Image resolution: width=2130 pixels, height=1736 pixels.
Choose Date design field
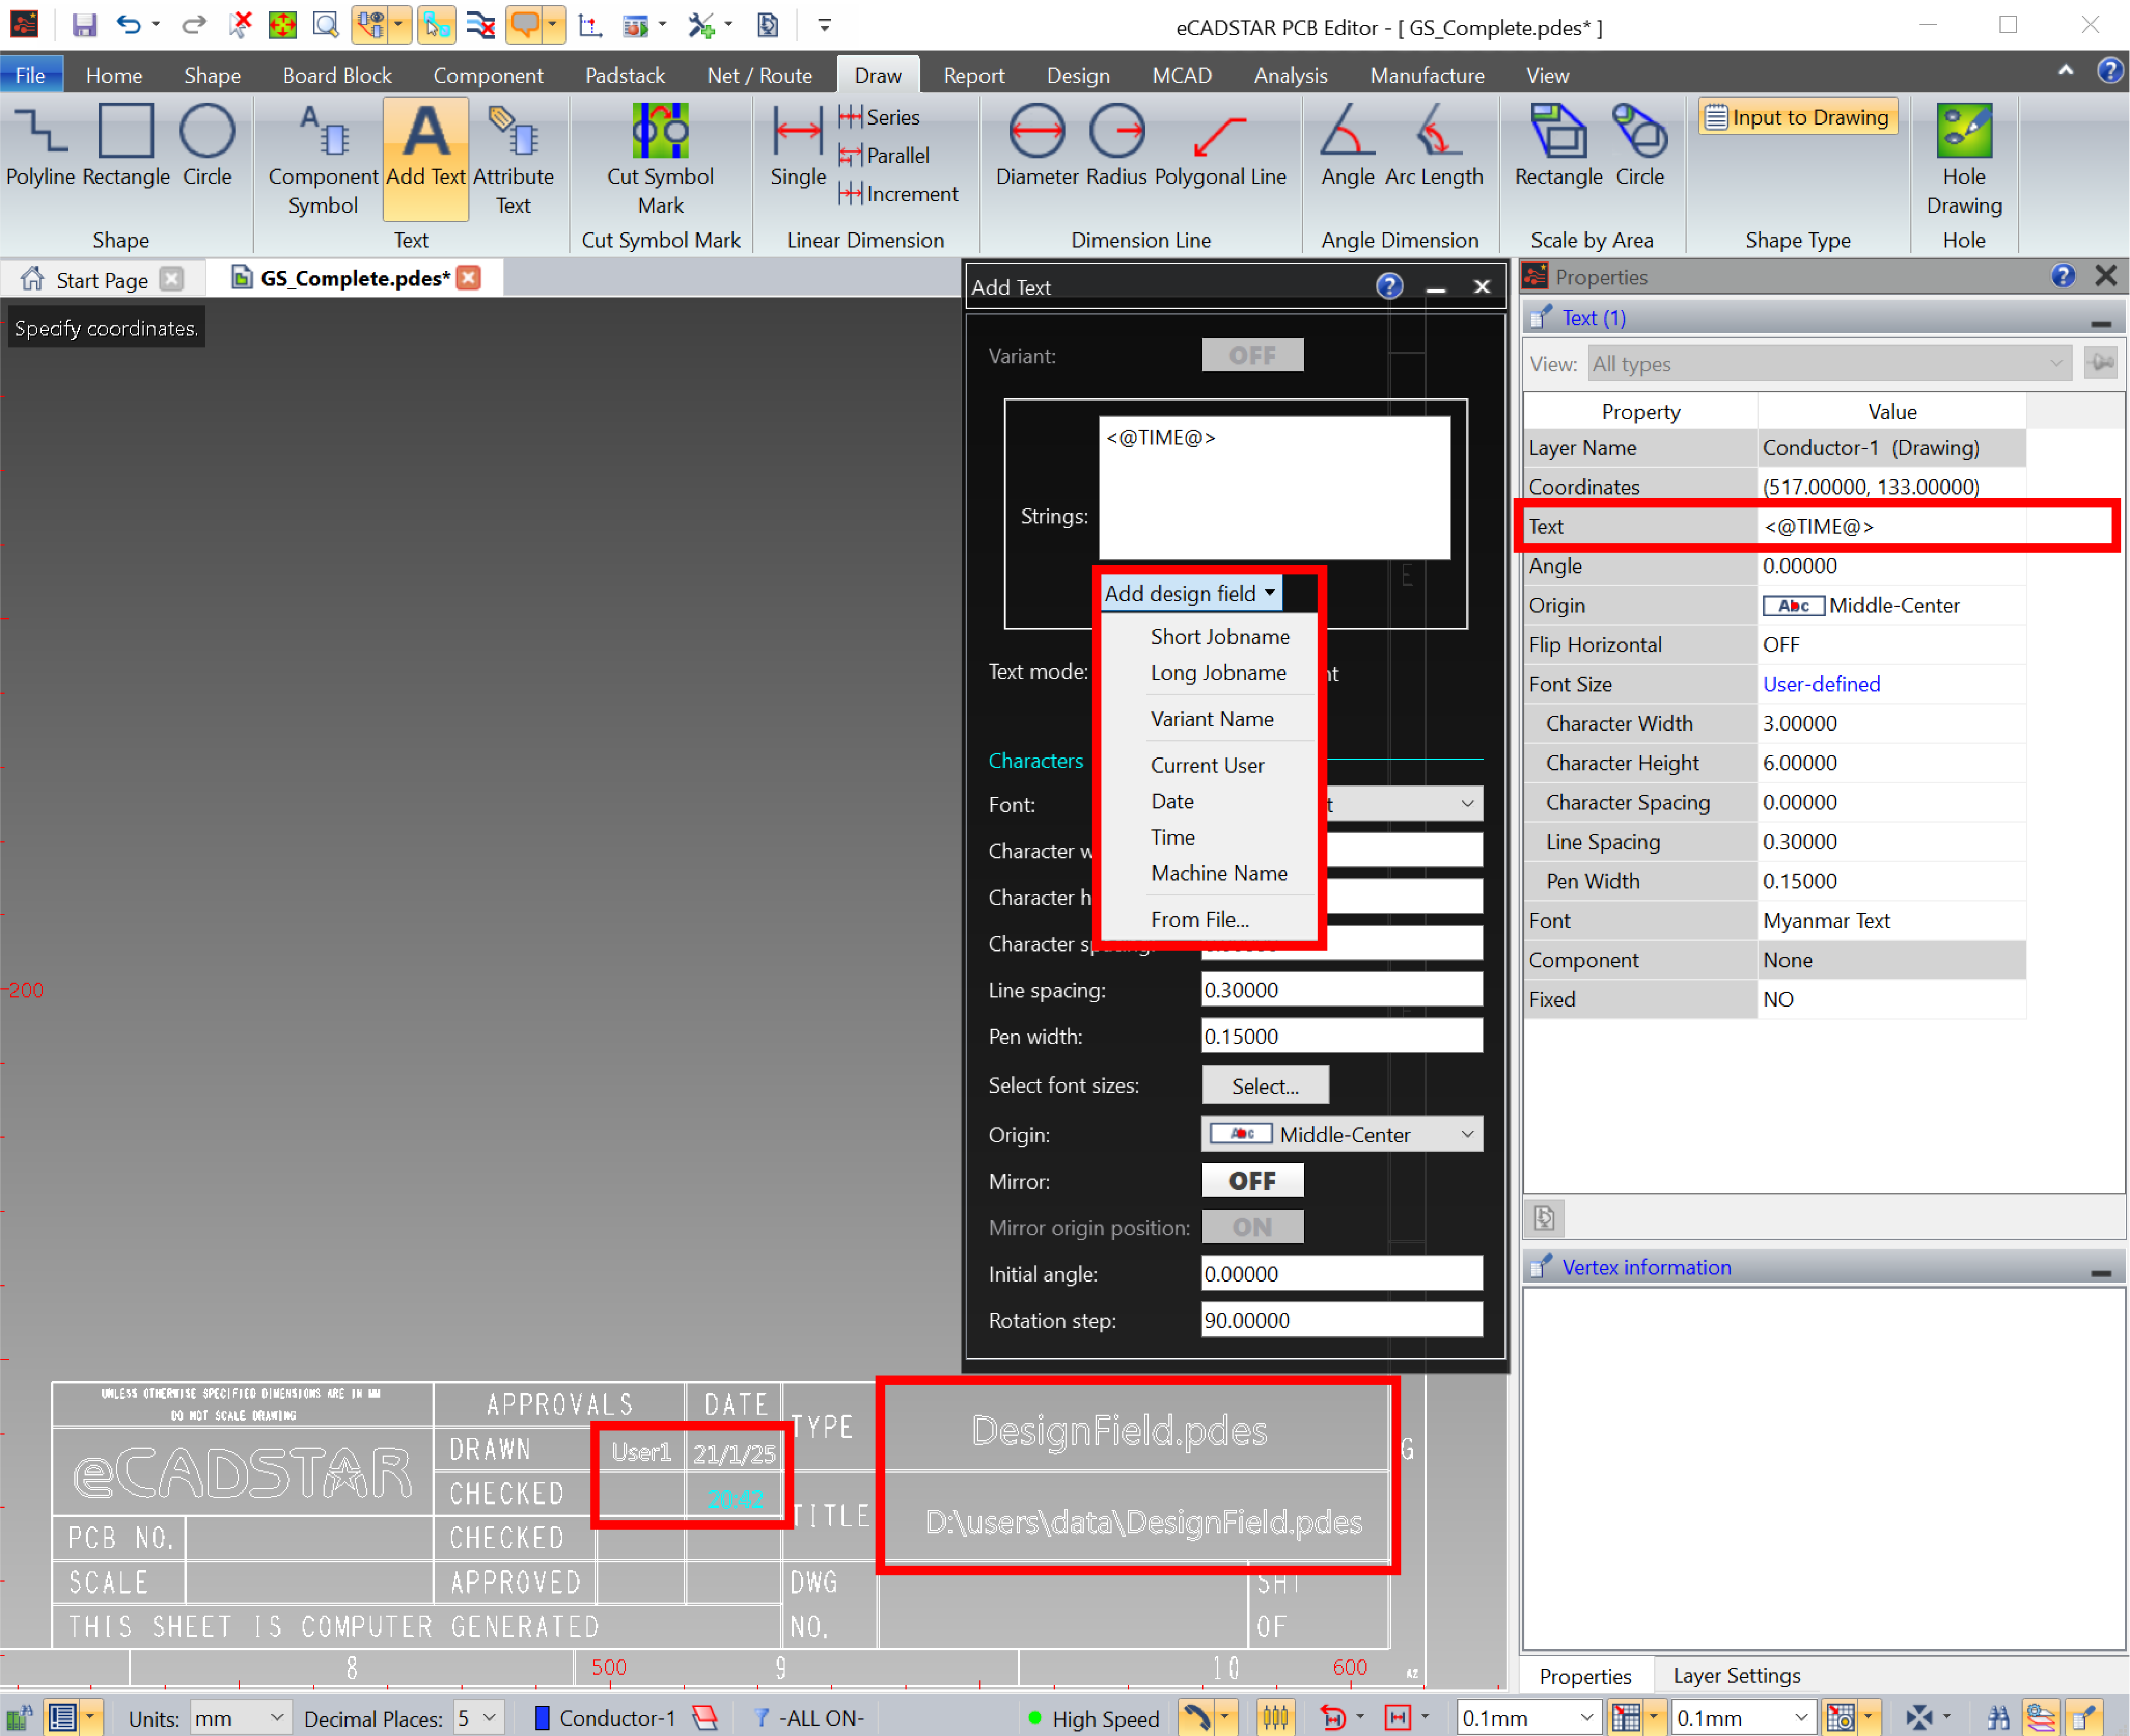point(1172,801)
